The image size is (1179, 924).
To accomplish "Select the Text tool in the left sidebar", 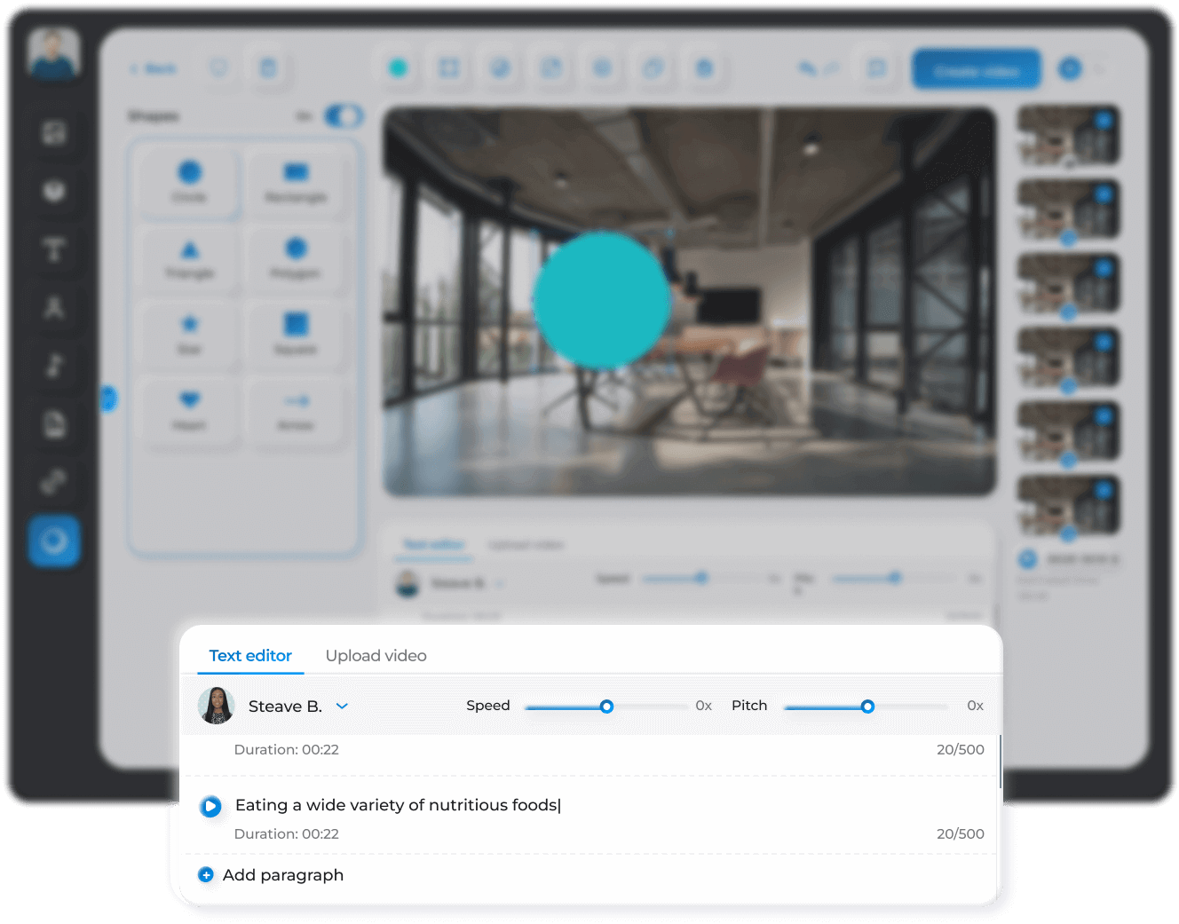I will pyautogui.click(x=54, y=249).
